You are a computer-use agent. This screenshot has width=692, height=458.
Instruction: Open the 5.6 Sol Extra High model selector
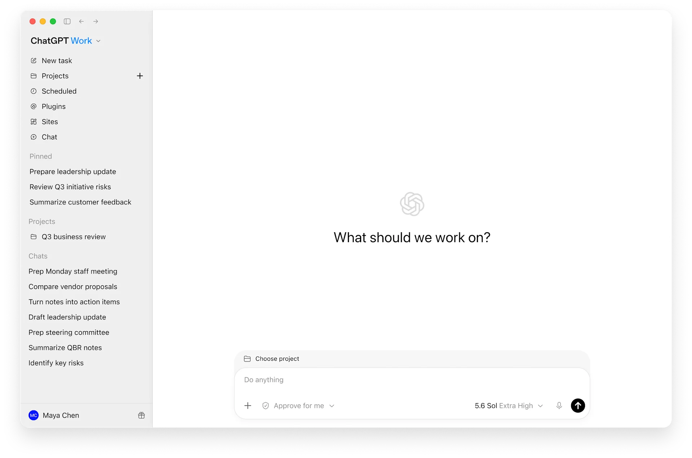(509, 406)
